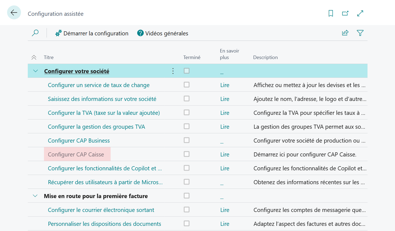Tick checkbox for courrier électronique sortant row
Image resolution: width=395 pixels, height=231 pixels.
pyautogui.click(x=186, y=210)
